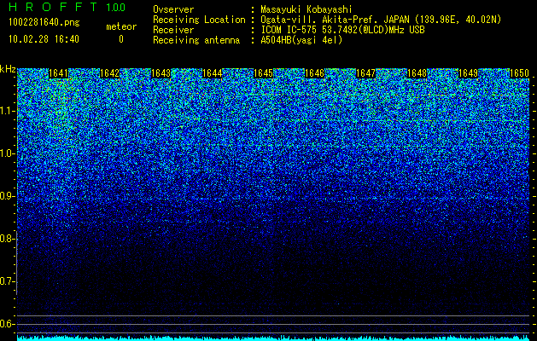Click the 1649 time marker
Screen dimensions: 537x341
[x=468, y=73]
